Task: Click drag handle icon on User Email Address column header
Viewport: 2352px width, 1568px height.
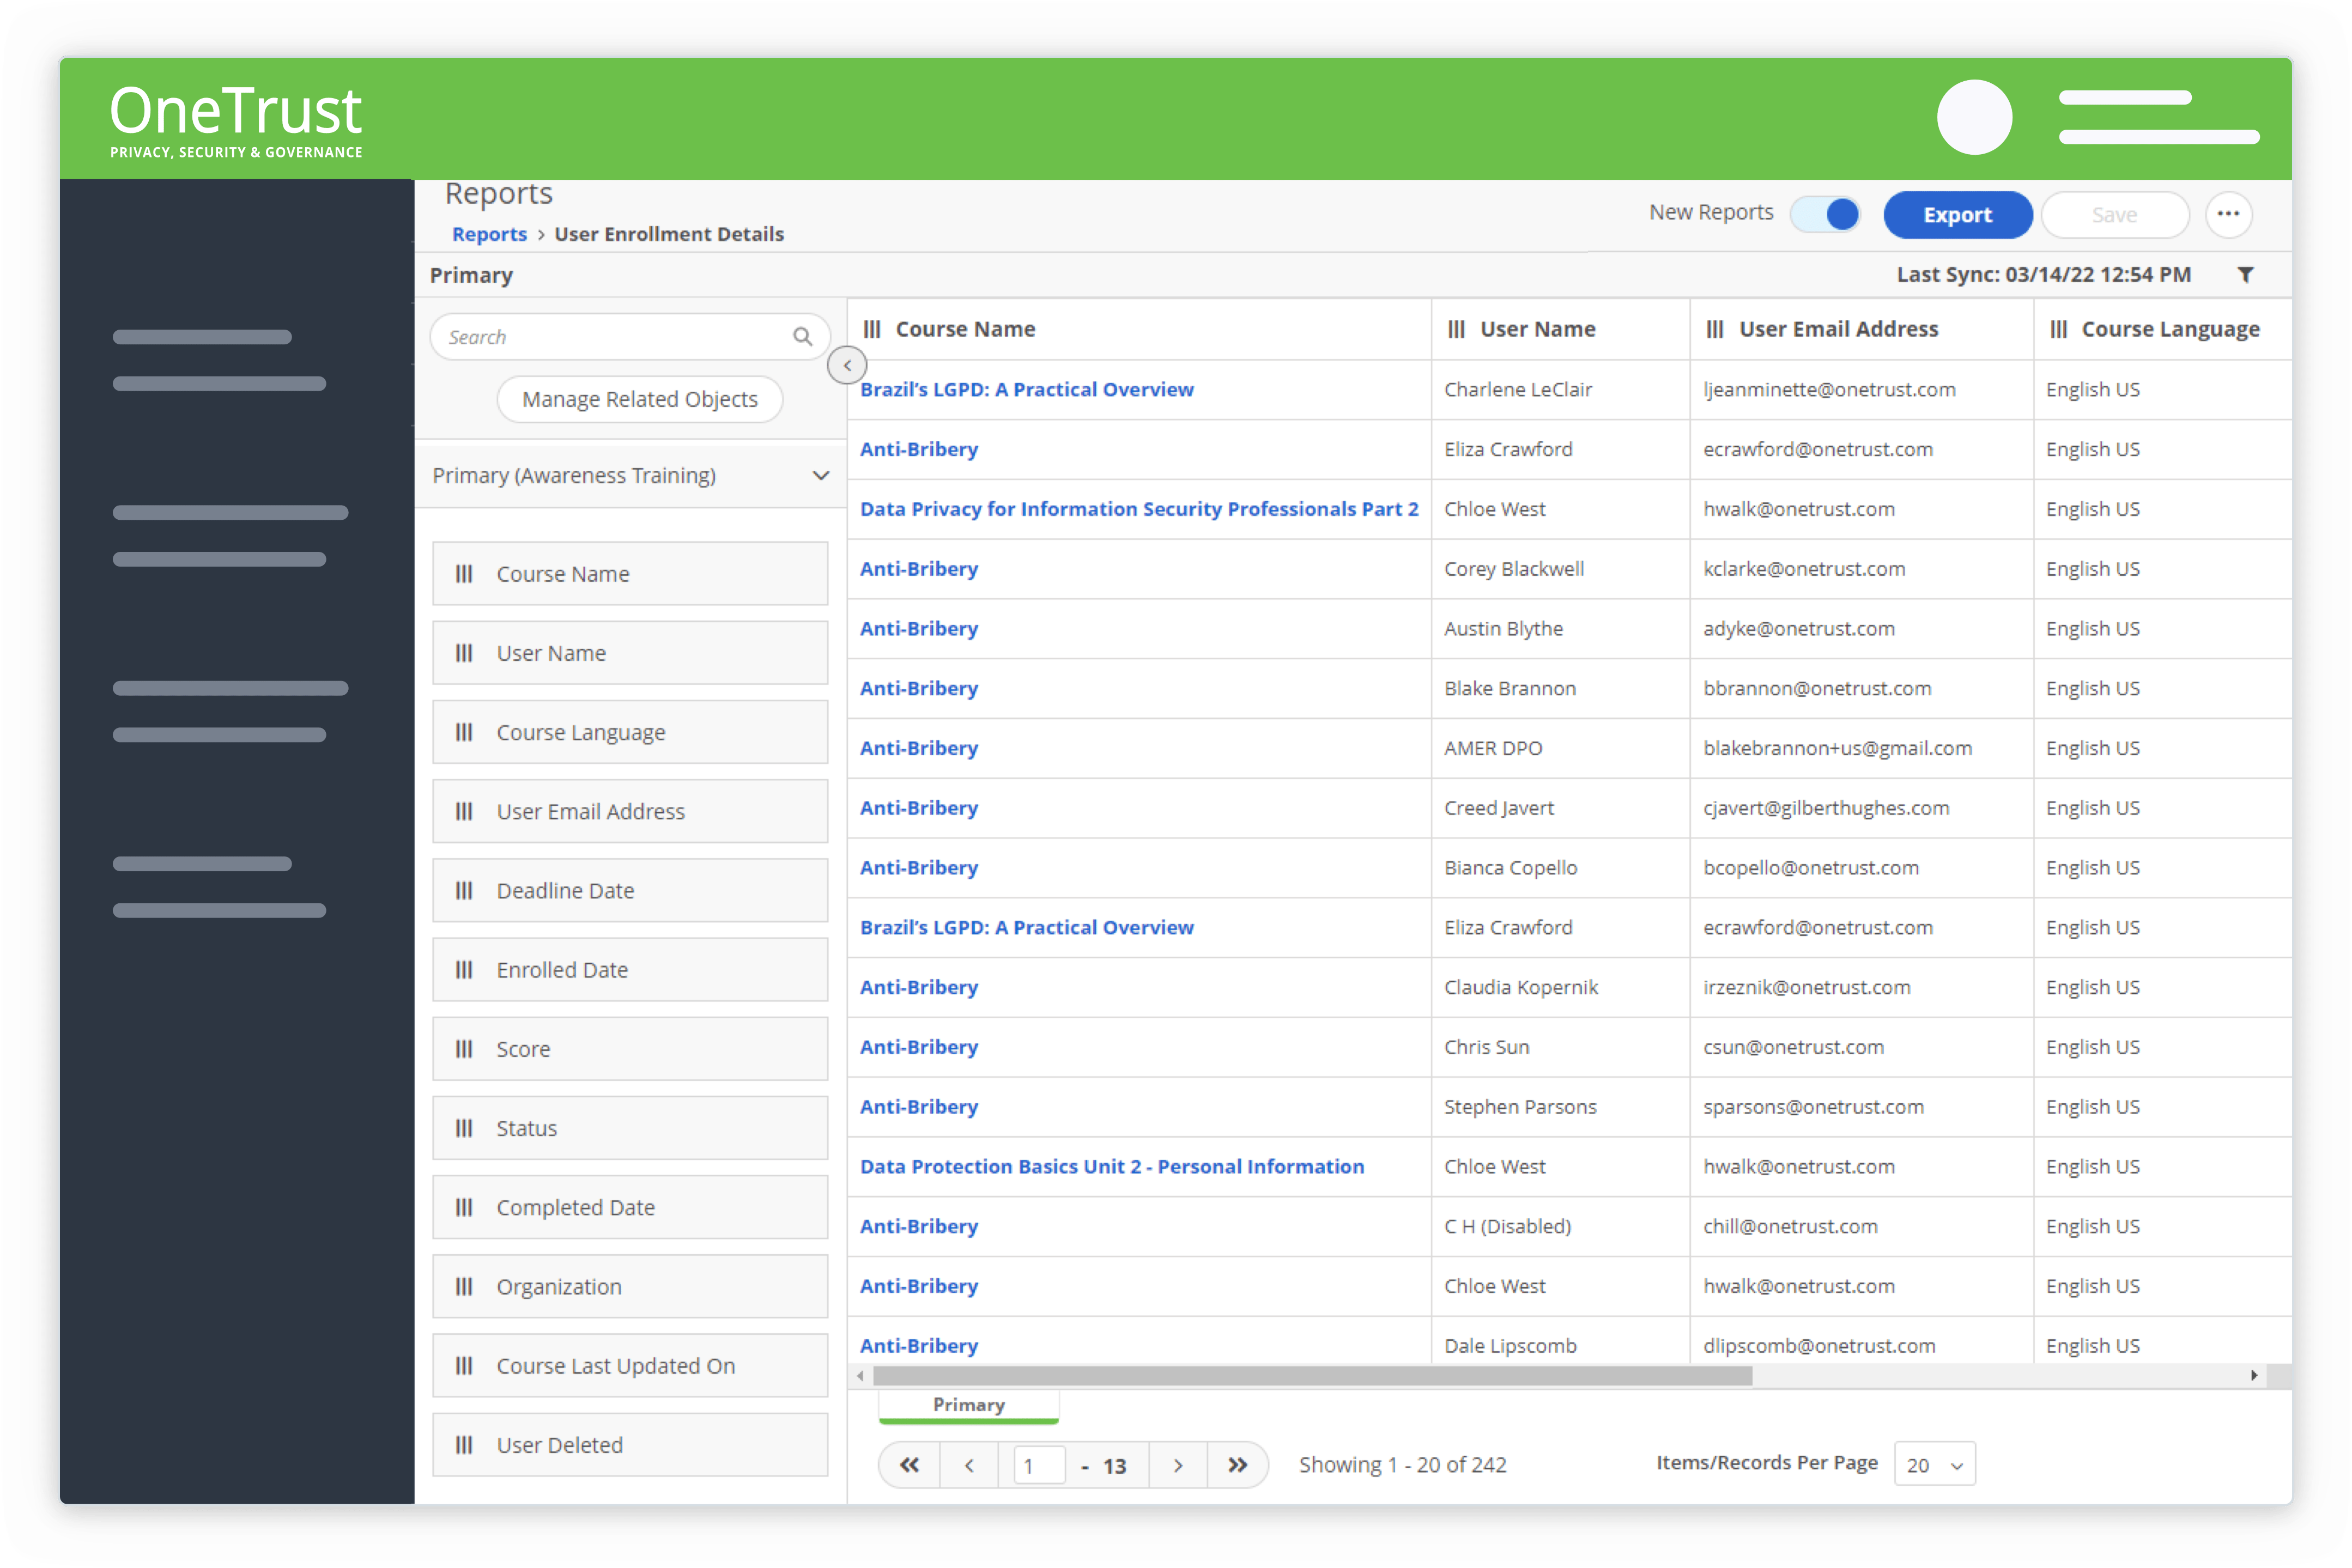Action: pyautogui.click(x=1715, y=329)
